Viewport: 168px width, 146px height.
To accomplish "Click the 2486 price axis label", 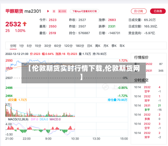I will pos(9,88).
